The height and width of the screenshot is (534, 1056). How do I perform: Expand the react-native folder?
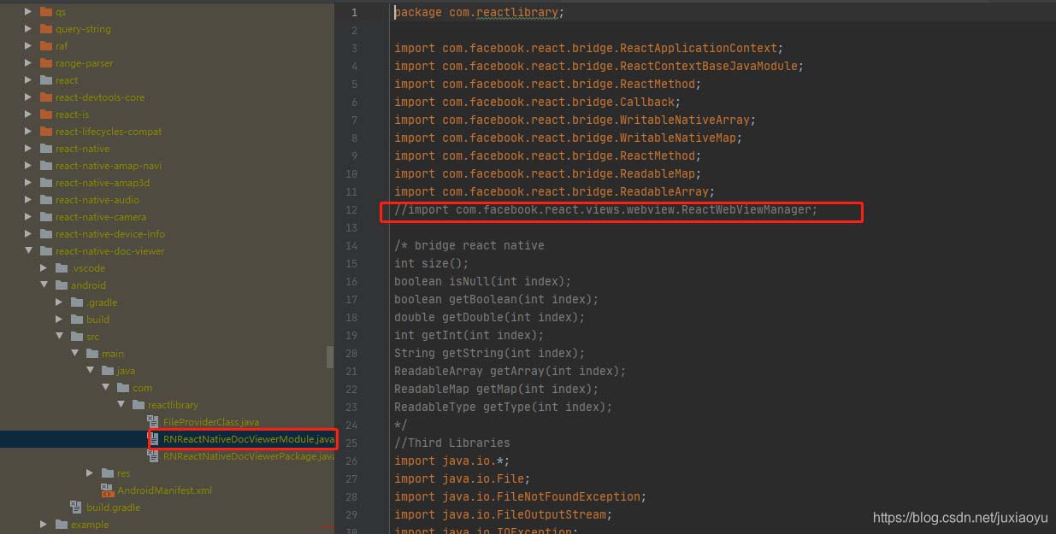[28, 148]
